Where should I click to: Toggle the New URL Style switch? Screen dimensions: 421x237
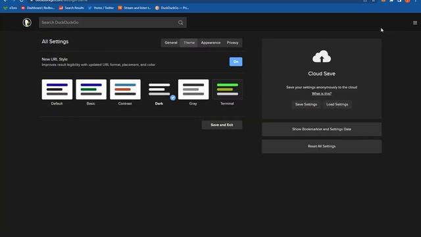click(235, 61)
